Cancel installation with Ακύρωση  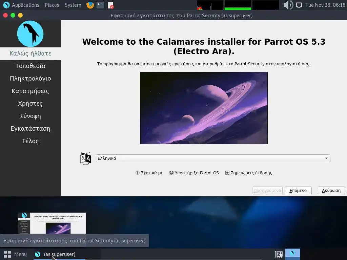(331, 190)
